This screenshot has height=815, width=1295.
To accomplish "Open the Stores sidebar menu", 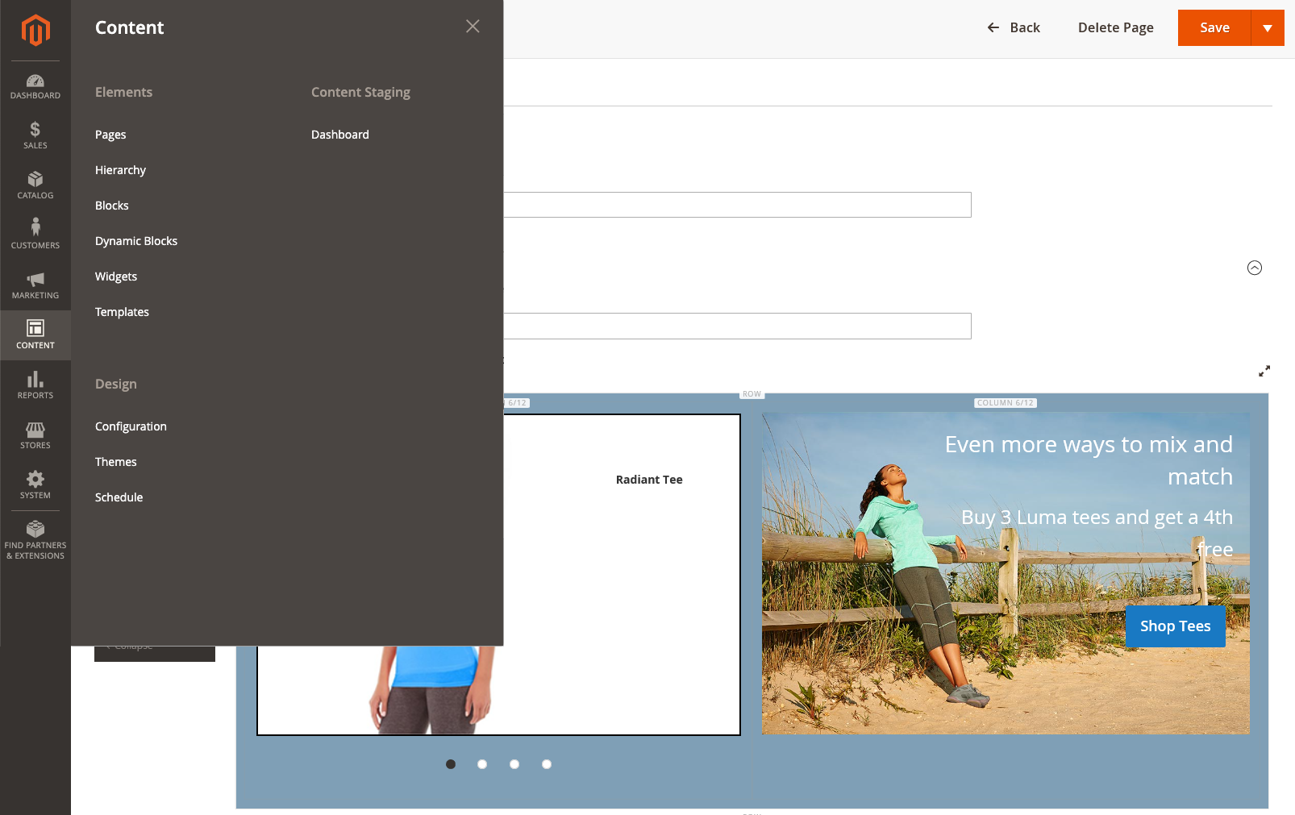I will [x=35, y=435].
